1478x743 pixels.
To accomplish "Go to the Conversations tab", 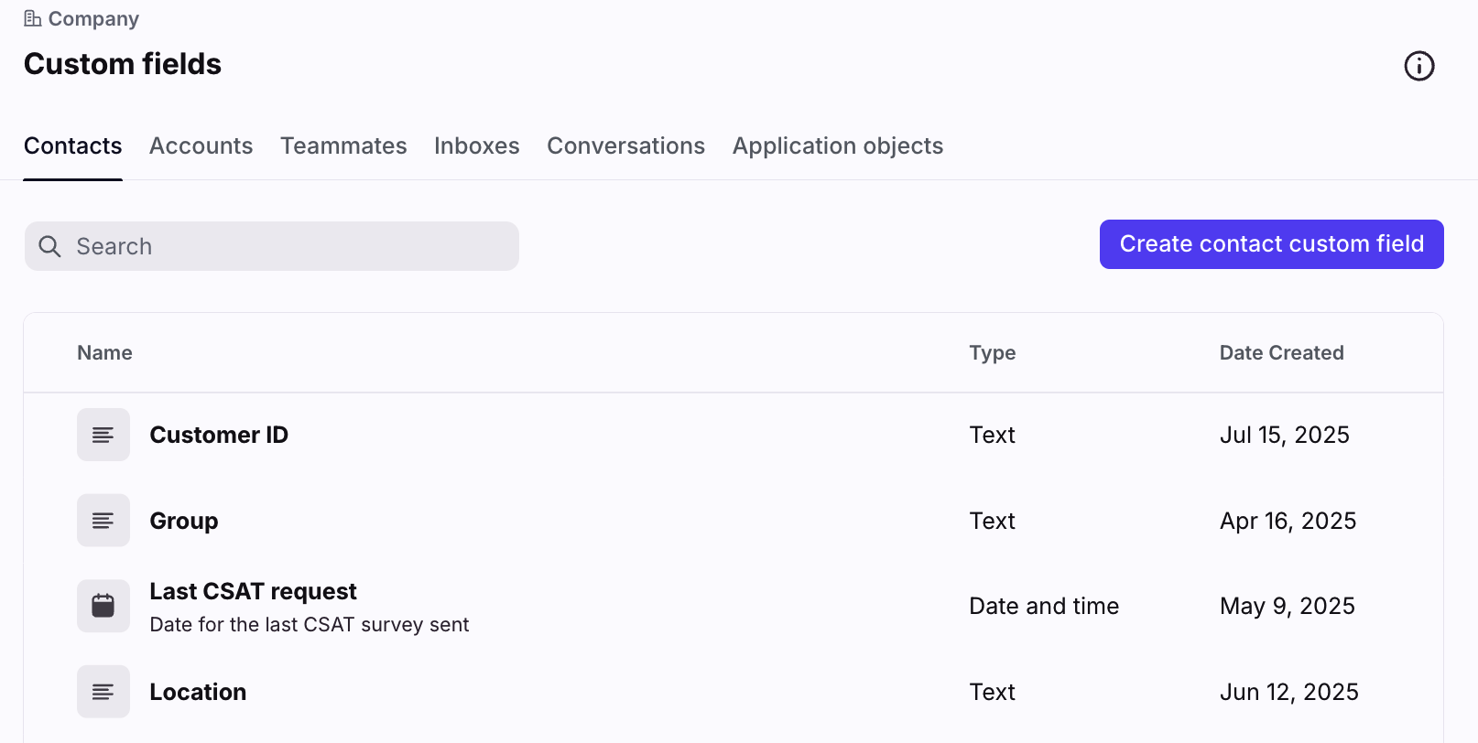I will 625,146.
